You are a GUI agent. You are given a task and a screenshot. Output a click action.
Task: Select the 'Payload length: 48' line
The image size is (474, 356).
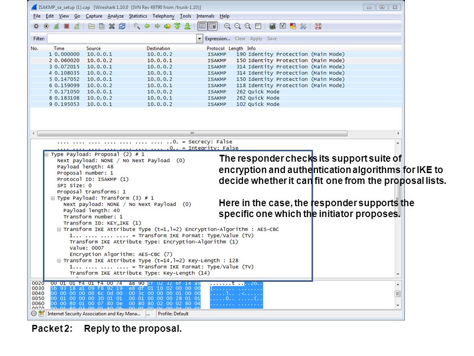pos(85,167)
